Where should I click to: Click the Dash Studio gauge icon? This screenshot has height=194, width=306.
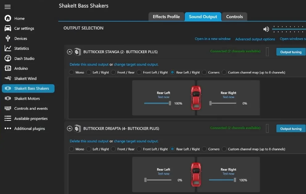click(x=8, y=58)
